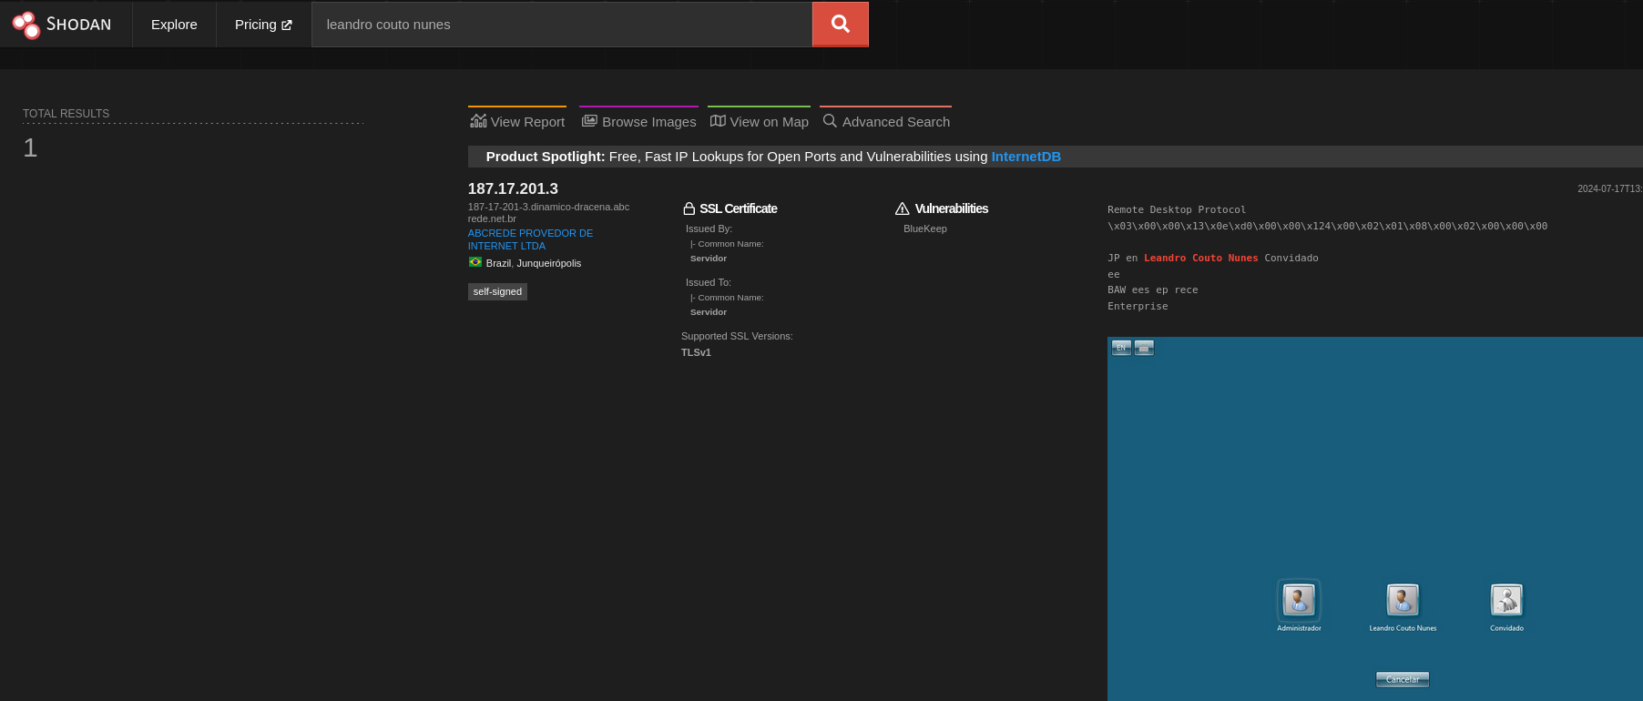Screen dimensions: 1643x701
Task: Click the RDP login screenshot thumbnail
Action: tap(1375, 519)
